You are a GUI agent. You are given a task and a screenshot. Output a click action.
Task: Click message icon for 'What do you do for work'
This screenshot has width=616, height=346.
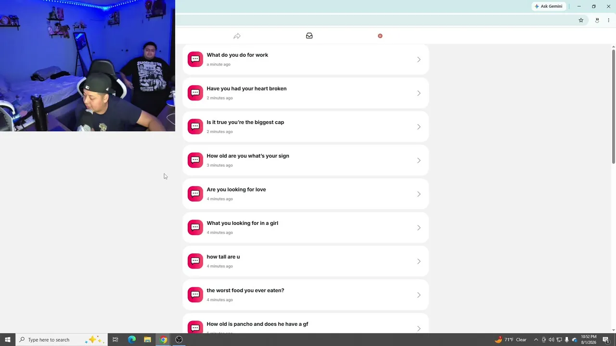[x=195, y=59]
